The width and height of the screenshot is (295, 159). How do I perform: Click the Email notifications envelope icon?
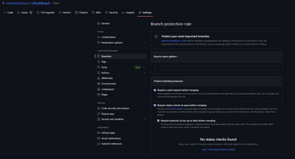click(x=98, y=138)
